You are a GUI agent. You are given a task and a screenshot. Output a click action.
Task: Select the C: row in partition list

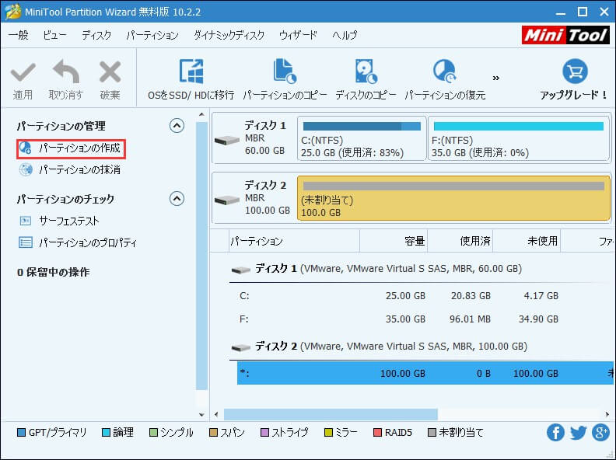point(425,296)
